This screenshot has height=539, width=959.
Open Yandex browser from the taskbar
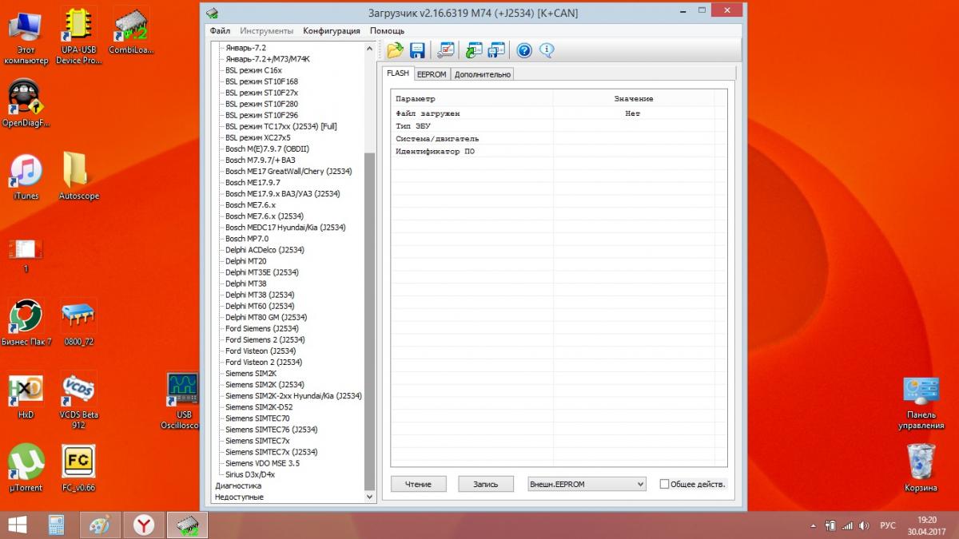144,525
